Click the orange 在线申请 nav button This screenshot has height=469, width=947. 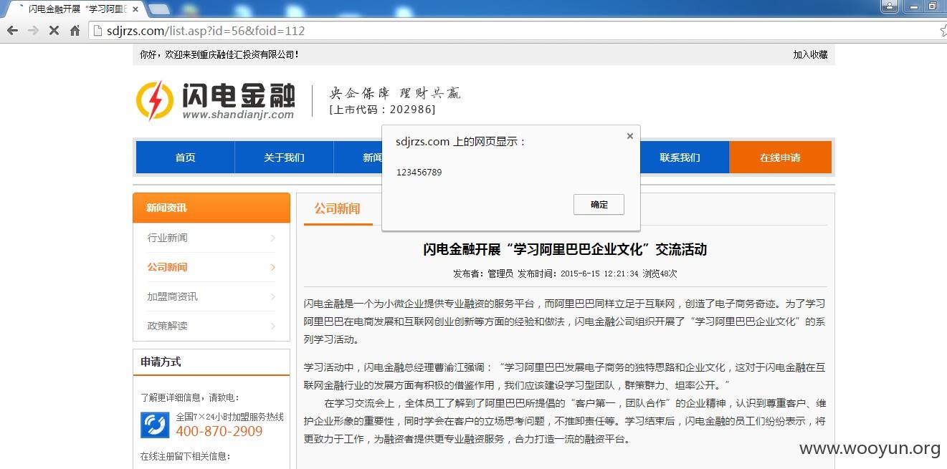coord(780,158)
